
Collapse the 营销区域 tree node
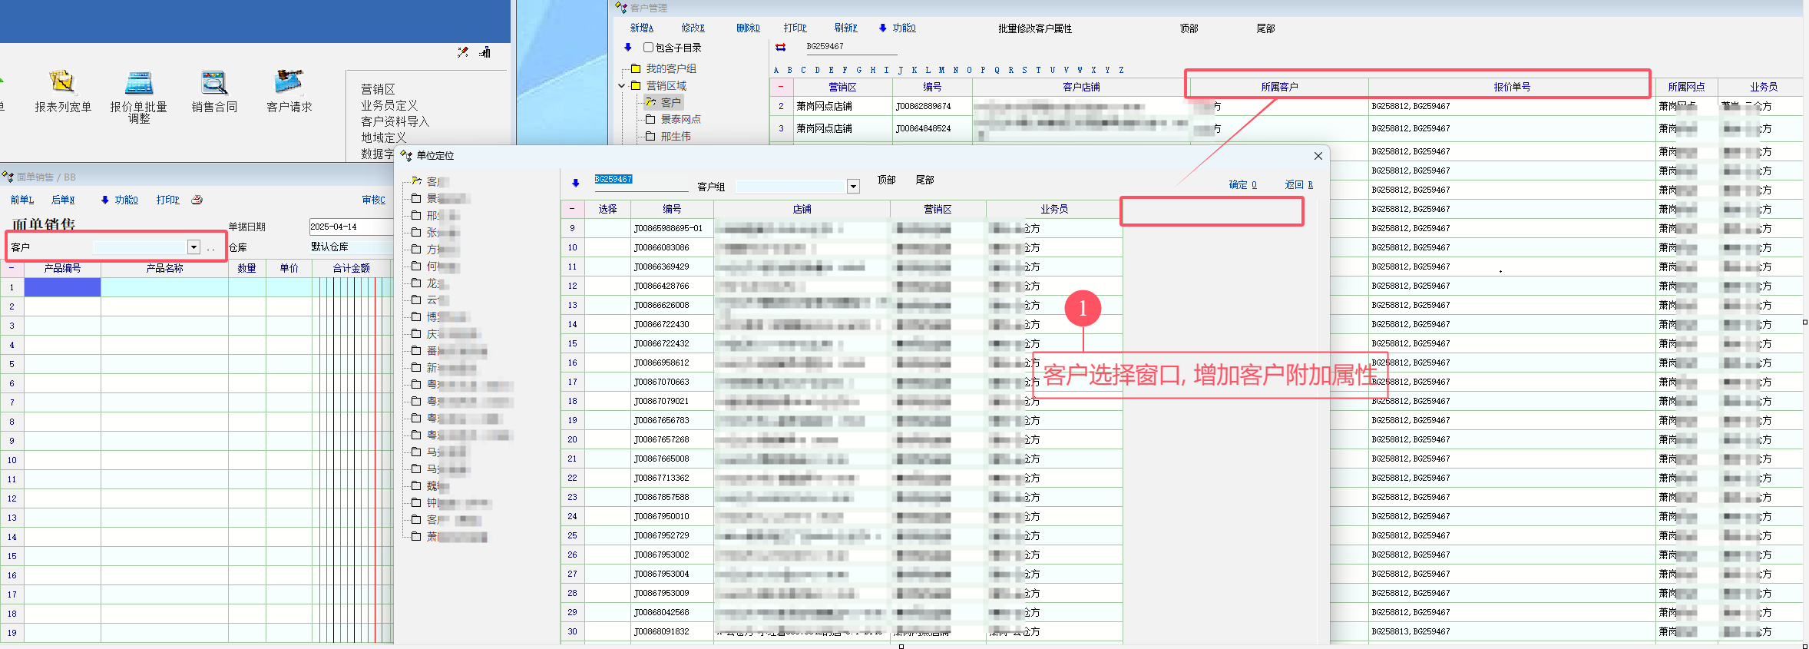click(622, 86)
